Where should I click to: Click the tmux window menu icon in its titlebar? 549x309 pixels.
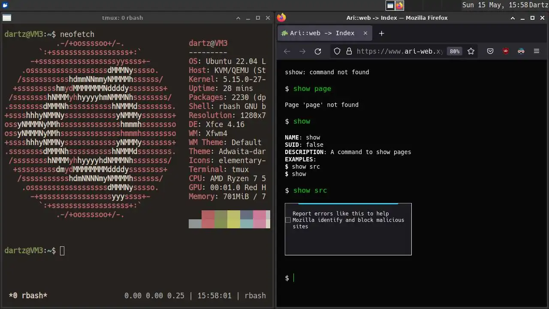6,18
